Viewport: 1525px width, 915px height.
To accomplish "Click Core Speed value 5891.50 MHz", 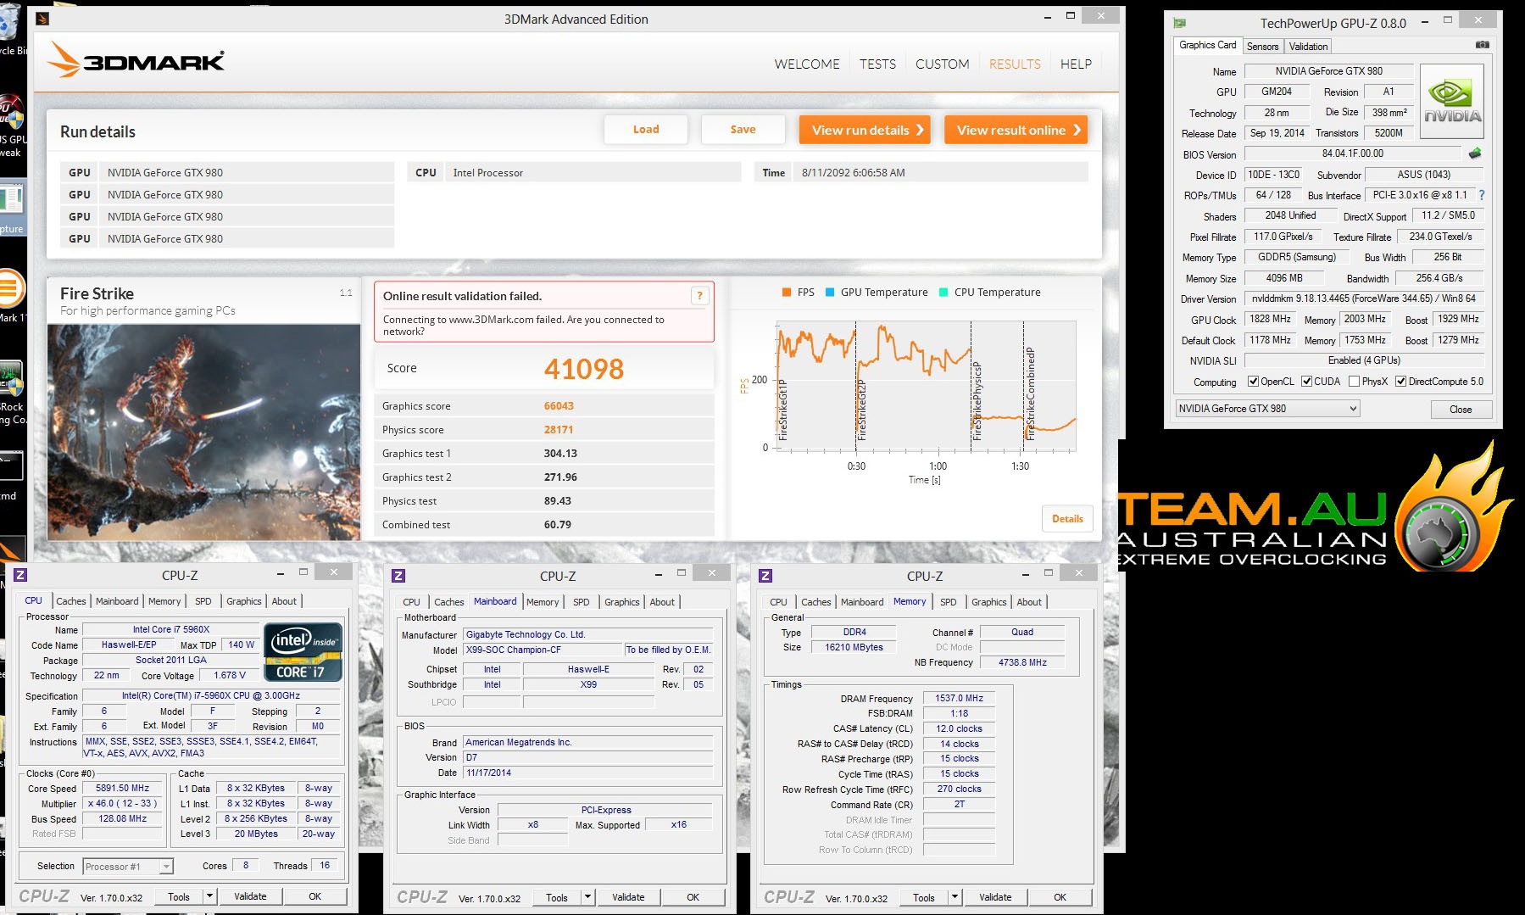I will pyautogui.click(x=122, y=788).
